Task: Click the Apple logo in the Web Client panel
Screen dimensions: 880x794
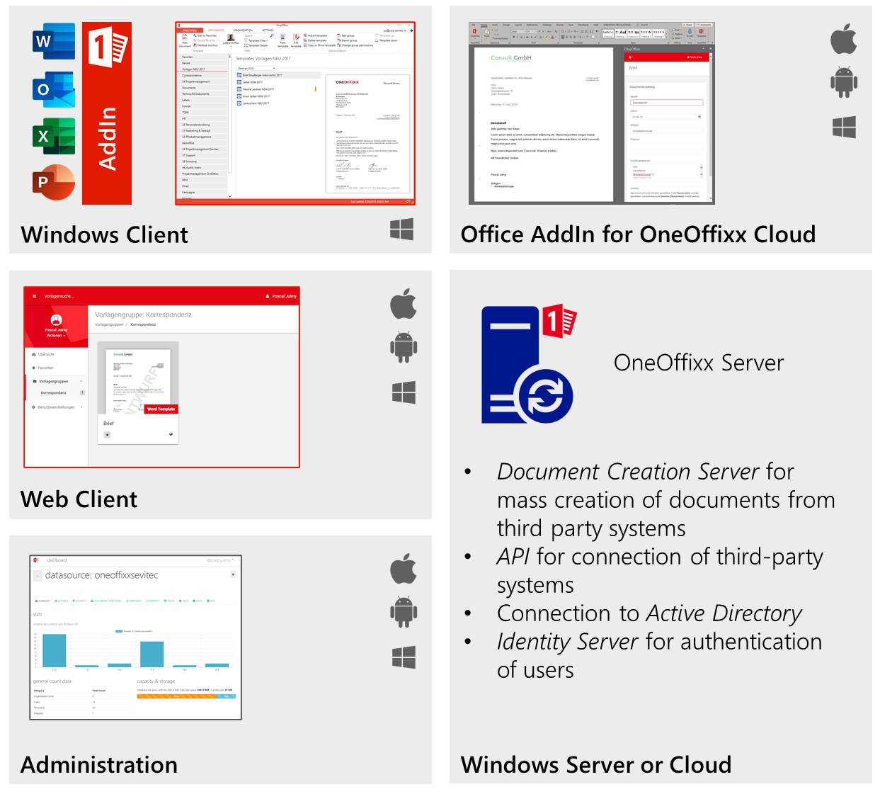Action: pyautogui.click(x=404, y=304)
